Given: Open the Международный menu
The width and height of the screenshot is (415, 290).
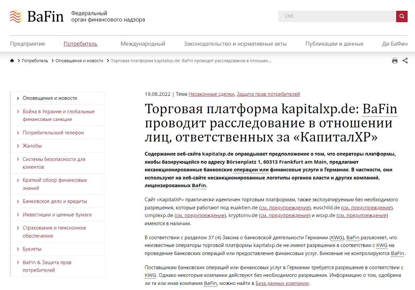Looking at the screenshot, I should coord(143,44).
